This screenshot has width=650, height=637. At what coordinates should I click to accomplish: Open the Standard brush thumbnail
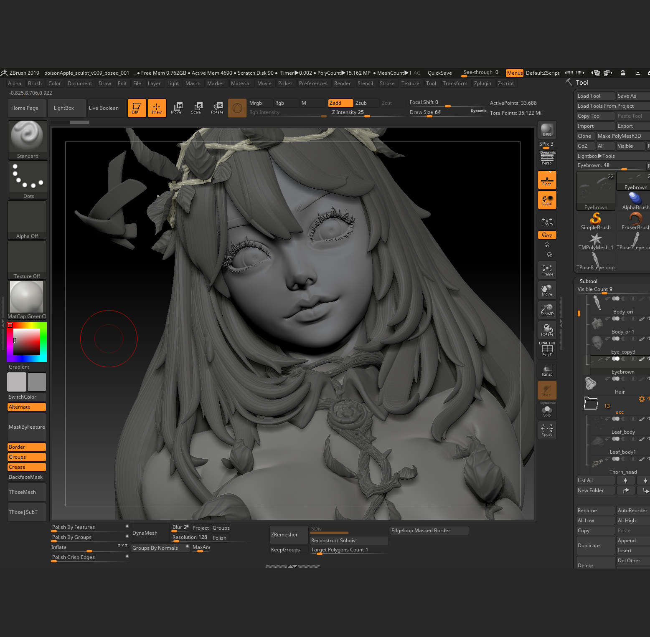(x=28, y=140)
